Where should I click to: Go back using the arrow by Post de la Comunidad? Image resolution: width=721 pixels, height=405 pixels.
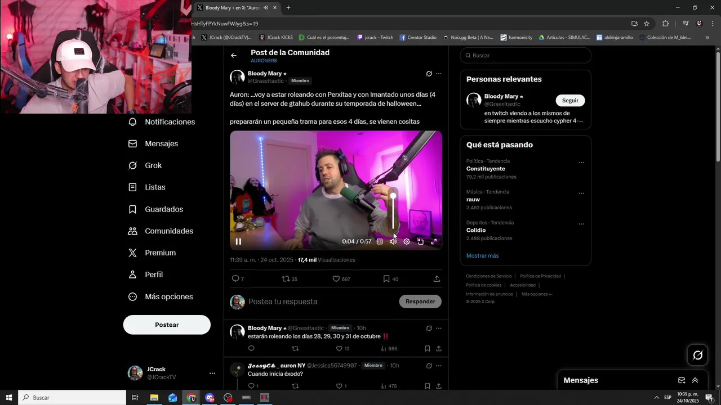tap(234, 56)
